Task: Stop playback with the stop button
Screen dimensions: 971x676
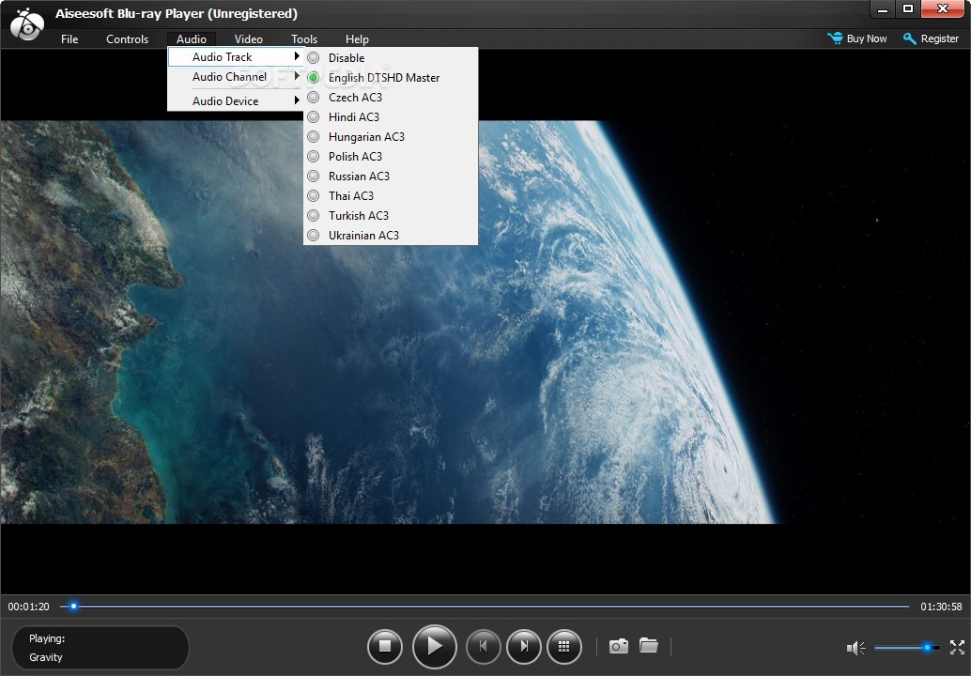Action: [x=385, y=646]
